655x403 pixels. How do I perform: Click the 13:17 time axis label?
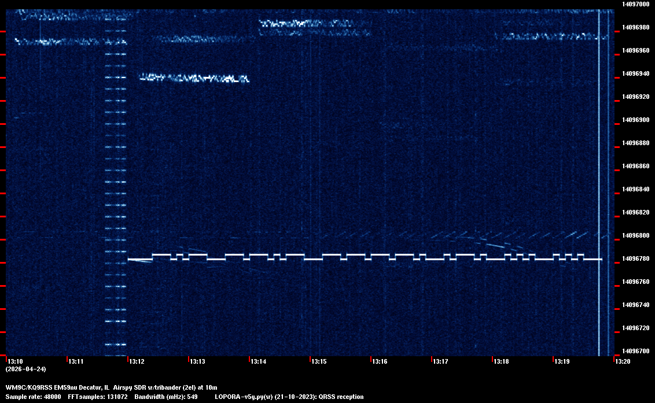440,361
